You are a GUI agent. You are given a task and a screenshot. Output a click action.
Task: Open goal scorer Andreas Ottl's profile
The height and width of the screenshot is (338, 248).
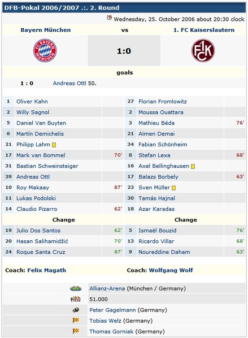point(69,84)
